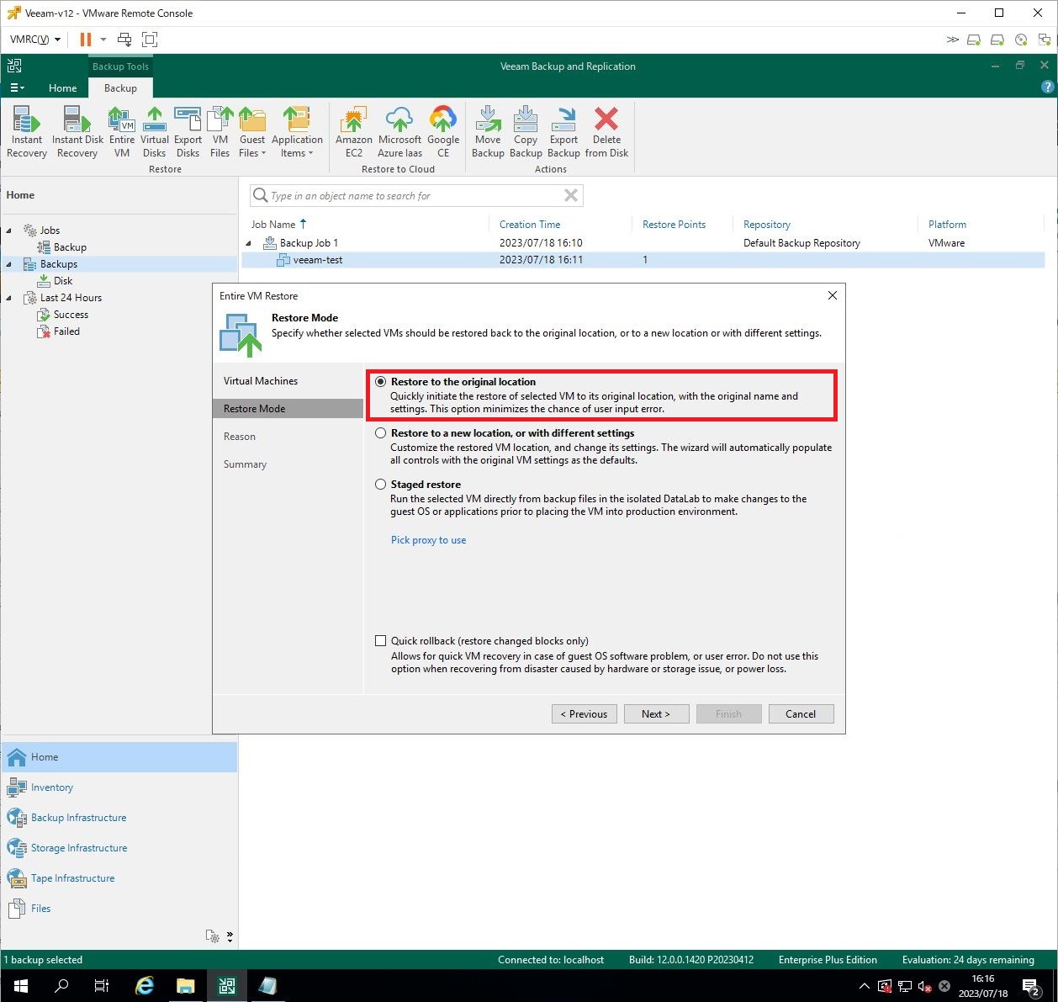Toggle VMRC fullscreen mode icon
This screenshot has height=1002, width=1058.
tap(150, 40)
